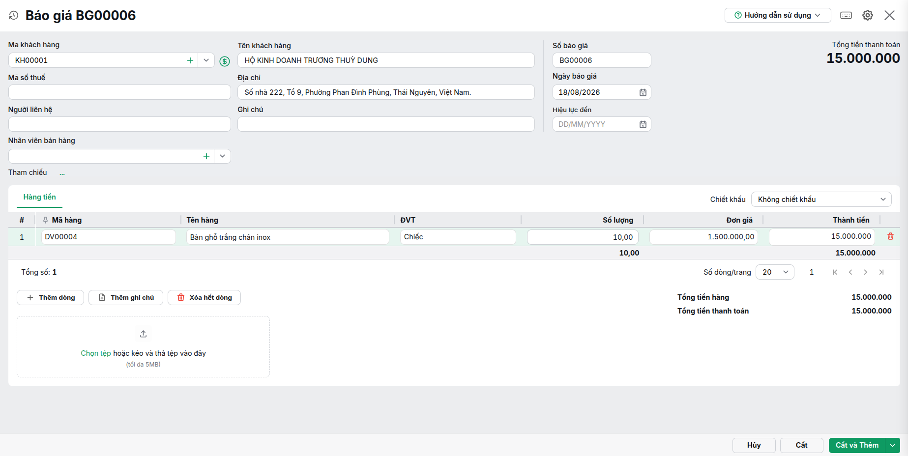Image resolution: width=908 pixels, height=456 pixels.
Task: Click the green dollar customer debt icon
Action: coord(225,61)
